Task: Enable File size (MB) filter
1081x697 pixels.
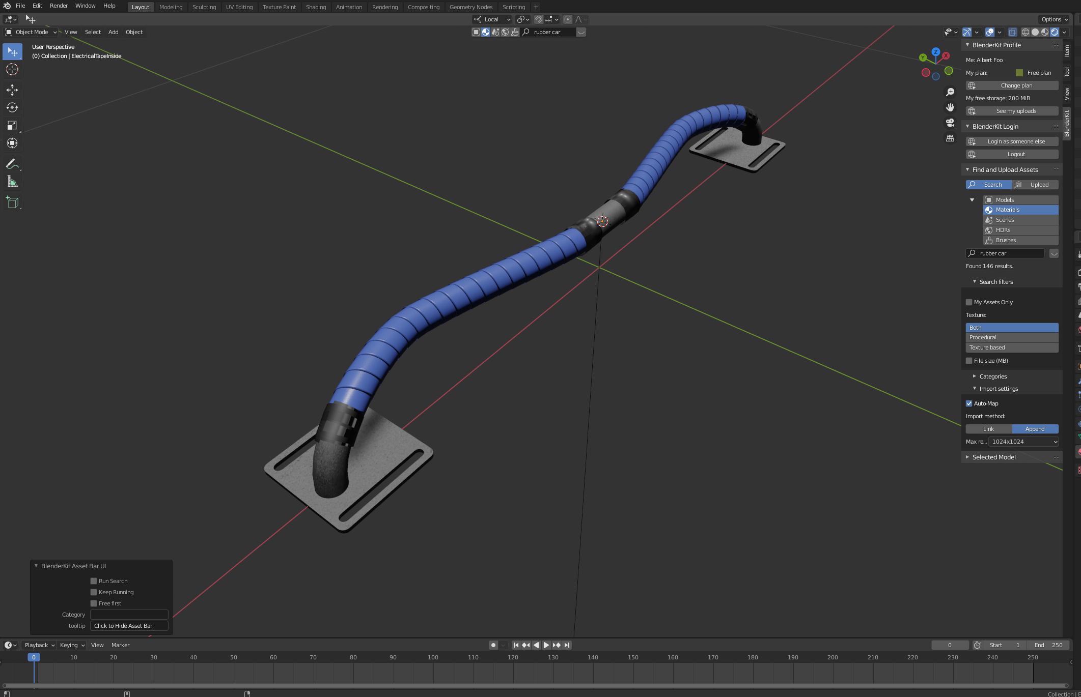Action: (x=969, y=361)
